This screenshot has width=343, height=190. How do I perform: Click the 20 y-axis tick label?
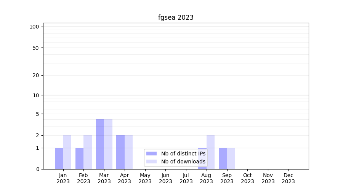(x=36, y=75)
